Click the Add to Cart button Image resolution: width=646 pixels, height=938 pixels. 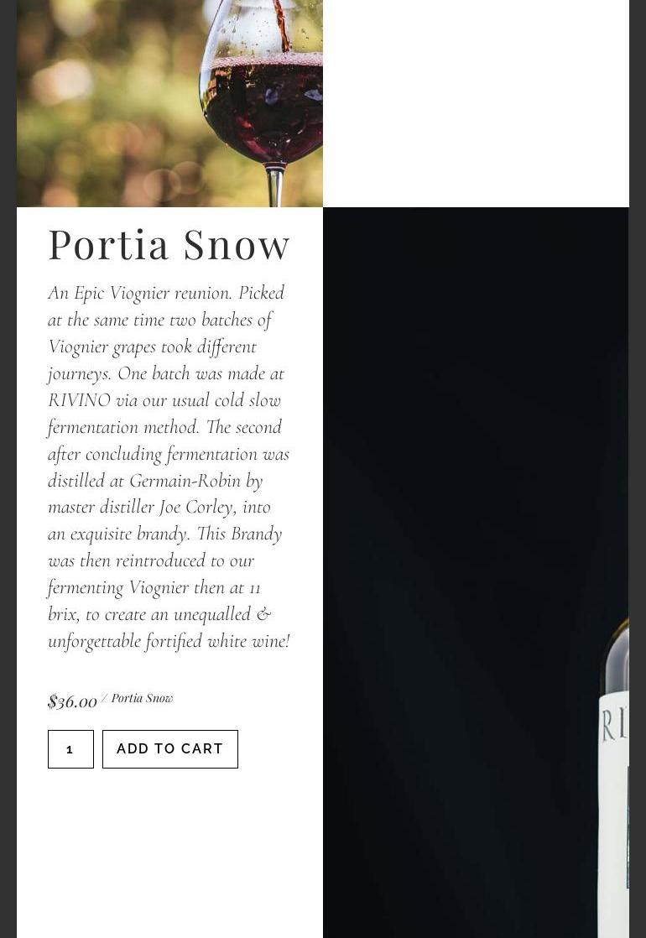(x=169, y=749)
